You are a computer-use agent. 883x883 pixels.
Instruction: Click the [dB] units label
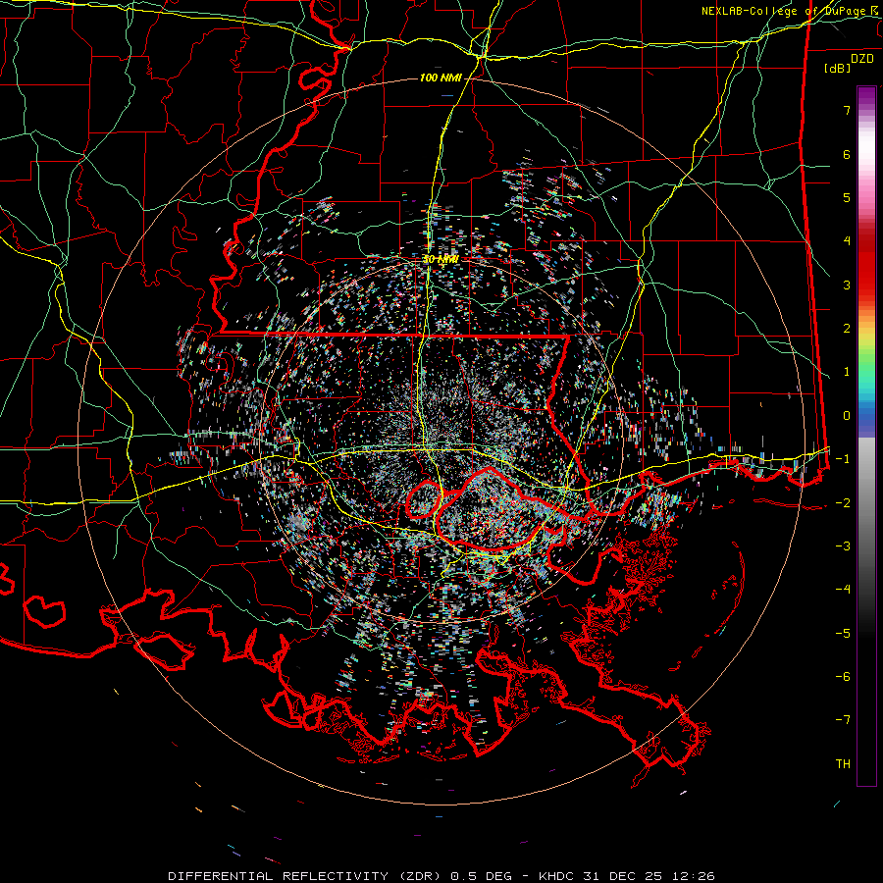tap(838, 68)
